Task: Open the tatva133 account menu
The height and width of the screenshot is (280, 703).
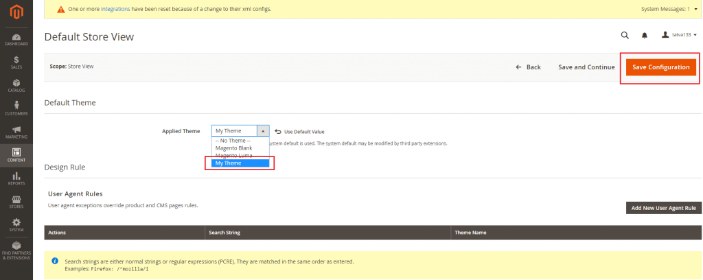Action: click(679, 34)
